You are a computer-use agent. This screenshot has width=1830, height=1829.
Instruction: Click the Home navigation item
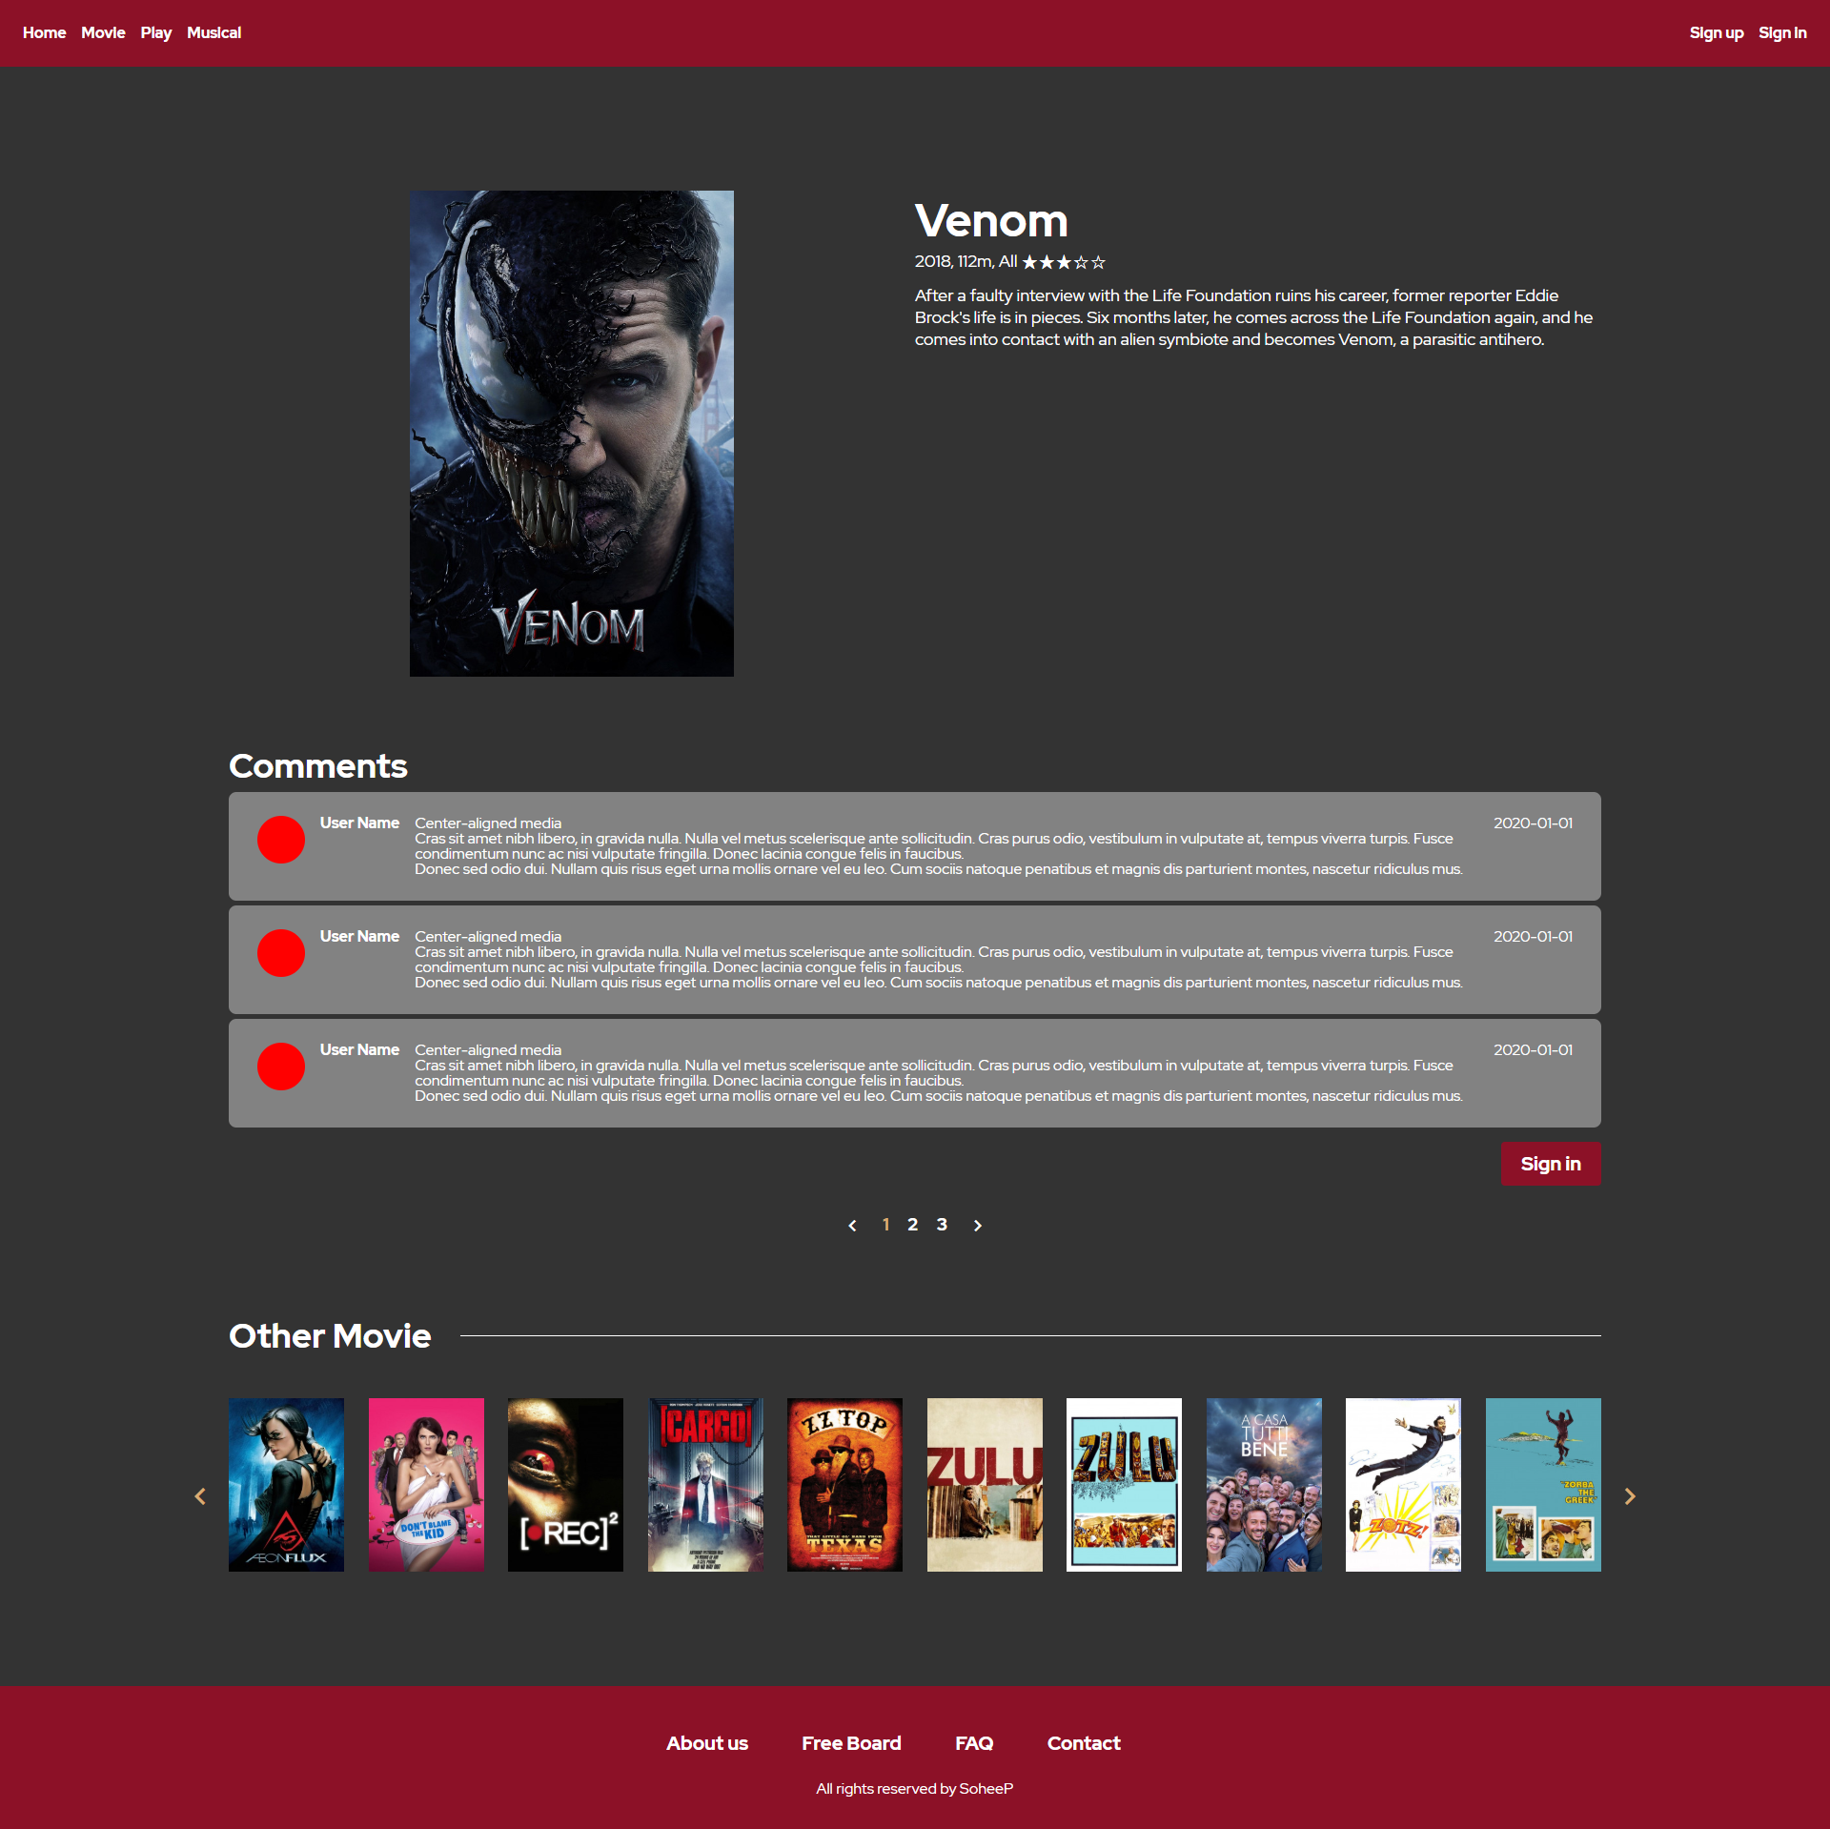point(44,32)
